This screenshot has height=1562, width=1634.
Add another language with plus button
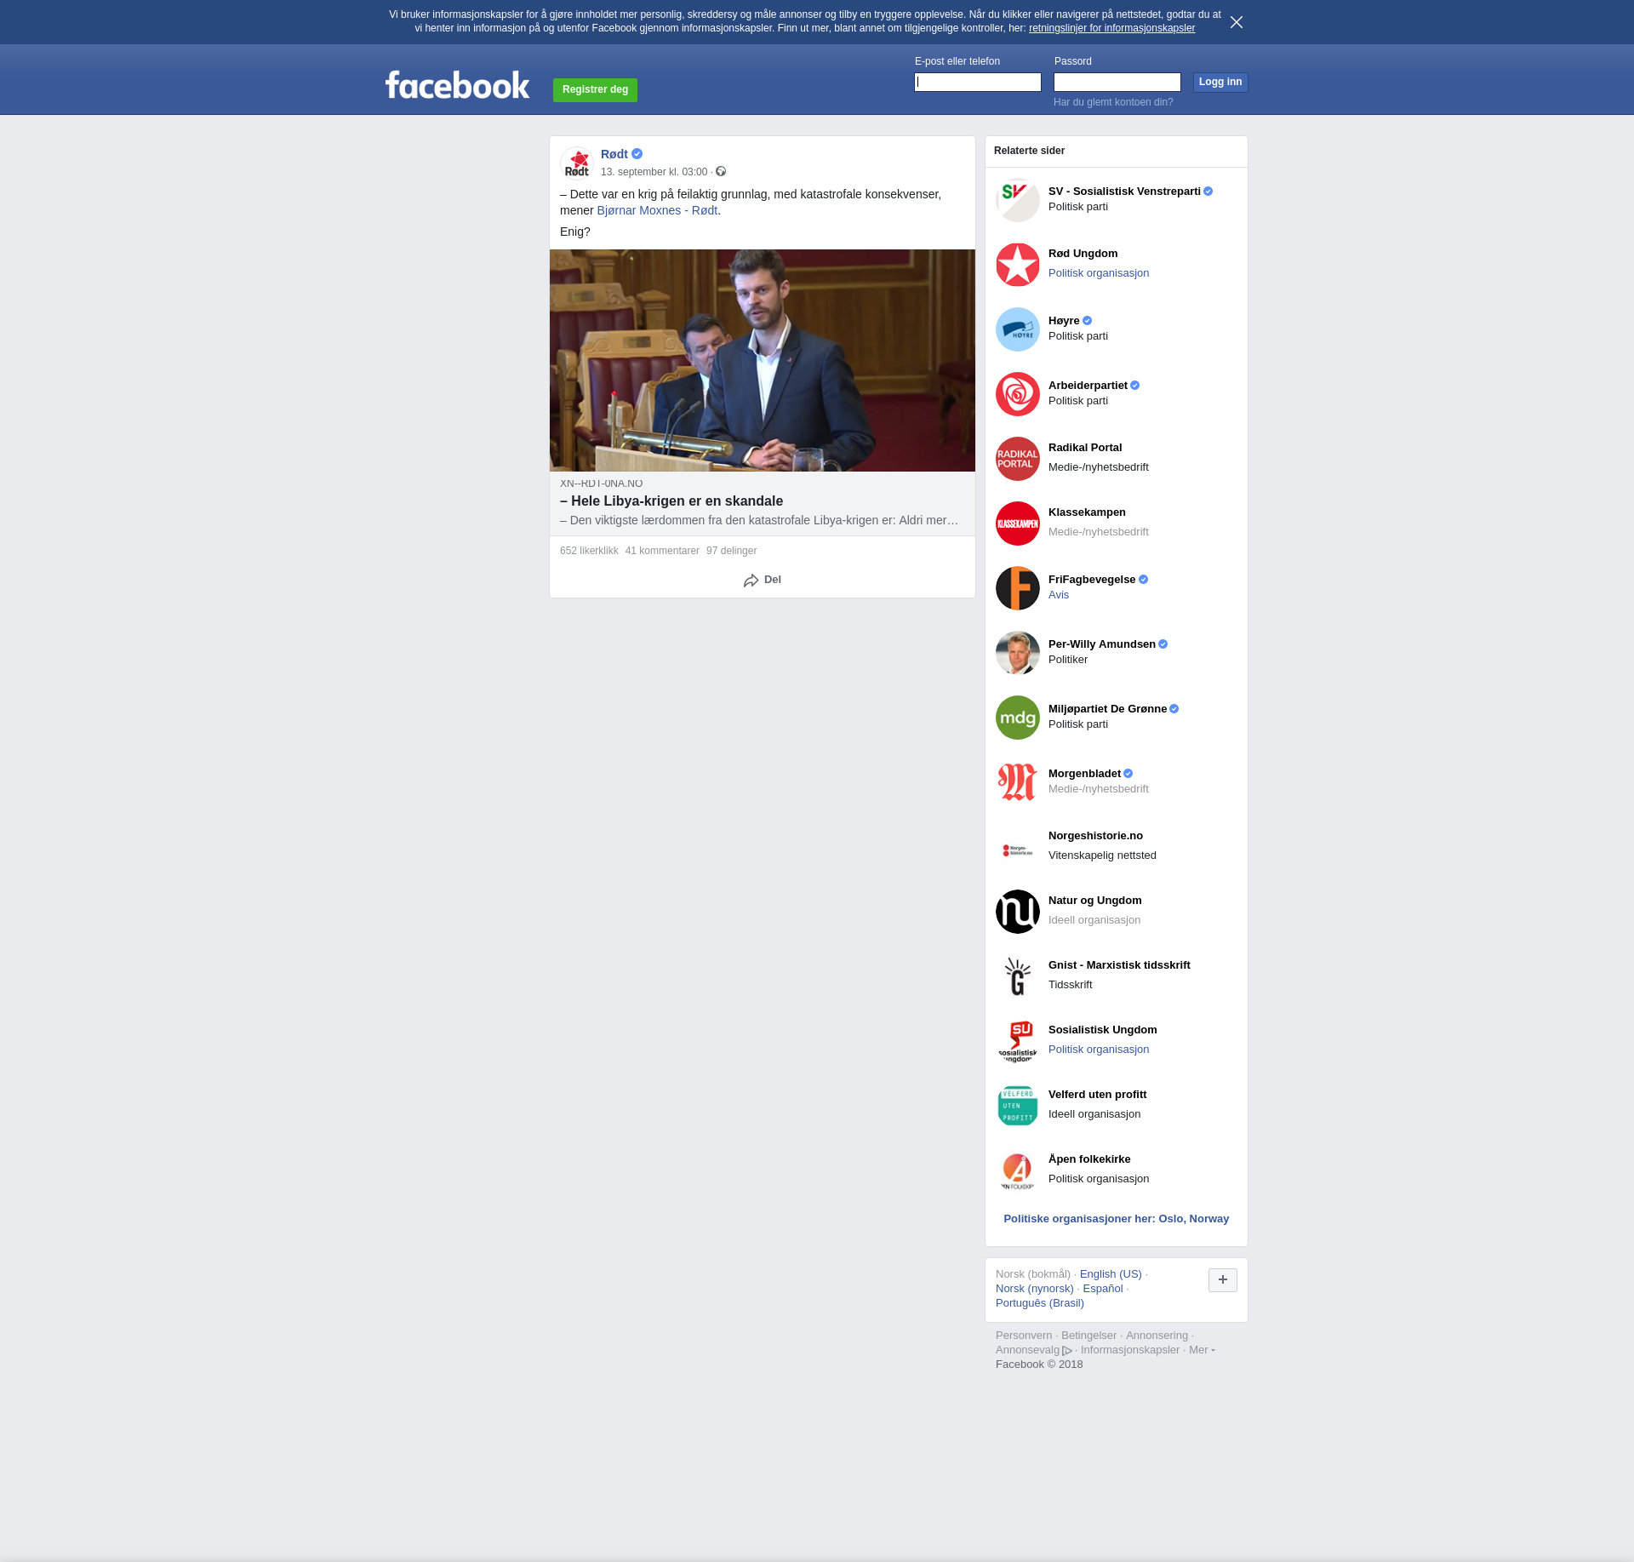tap(1223, 1280)
